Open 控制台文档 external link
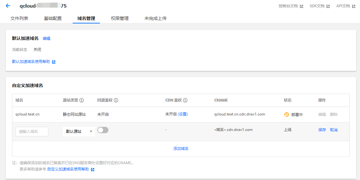The image size is (360, 180). [291, 6]
